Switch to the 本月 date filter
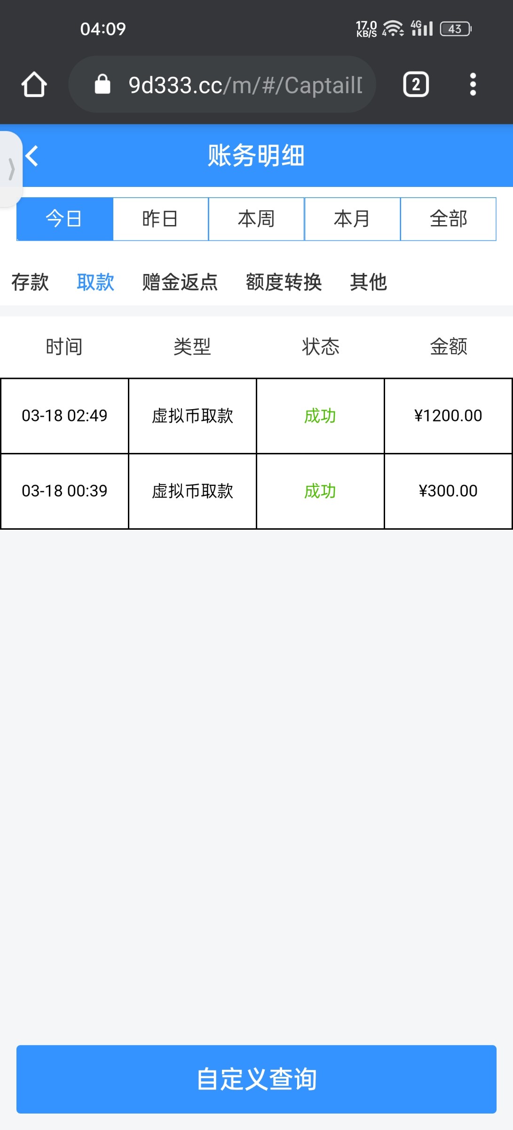Image resolution: width=513 pixels, height=1130 pixels. pyautogui.click(x=352, y=219)
